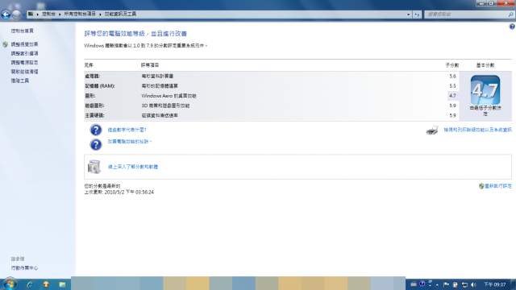Click the question icon beside 這些數字代表什麼

coord(96,130)
